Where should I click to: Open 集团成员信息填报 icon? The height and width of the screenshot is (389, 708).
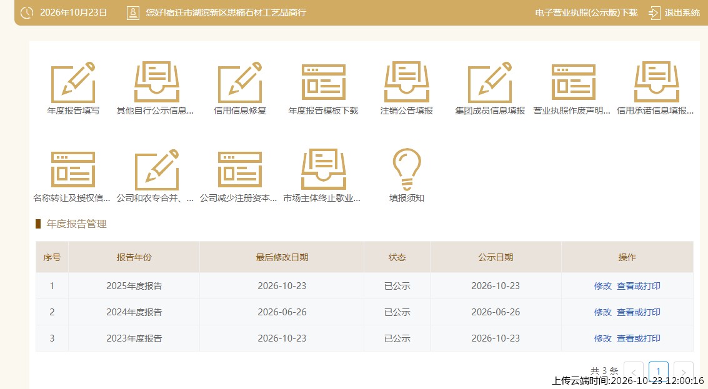tap(490, 82)
